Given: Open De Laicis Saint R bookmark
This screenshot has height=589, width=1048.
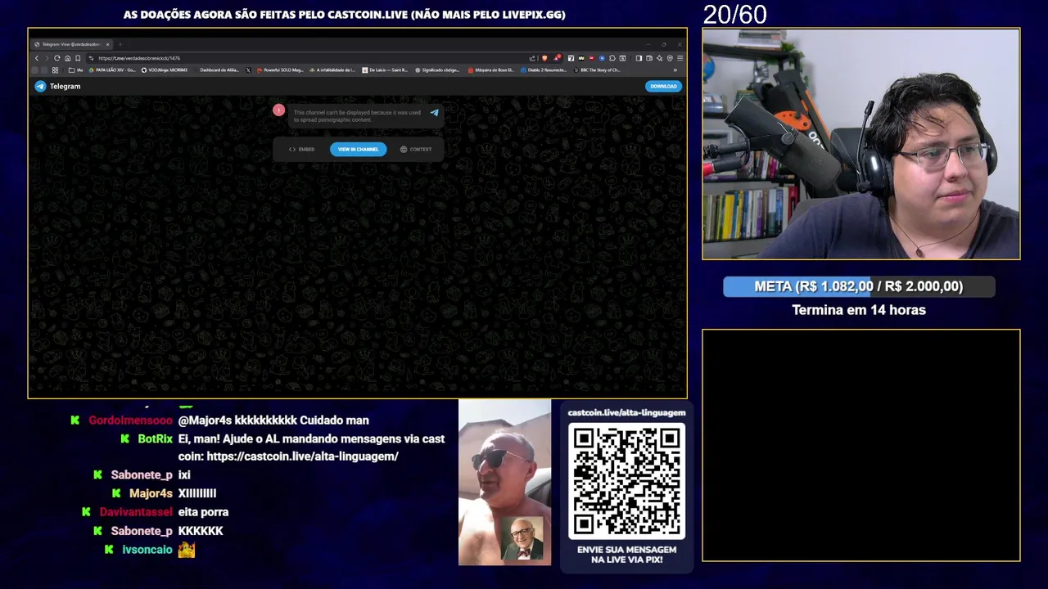Looking at the screenshot, I should pyautogui.click(x=385, y=70).
